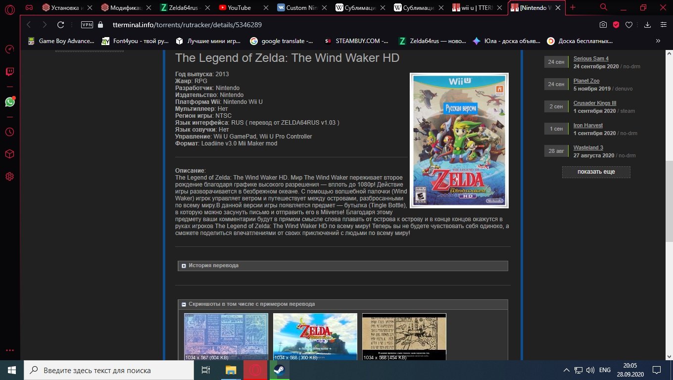Open History clock icon in sidebar

click(9, 132)
